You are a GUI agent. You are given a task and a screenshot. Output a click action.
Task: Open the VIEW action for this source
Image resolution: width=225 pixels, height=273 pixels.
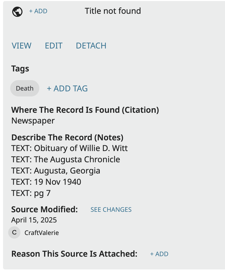point(21,46)
